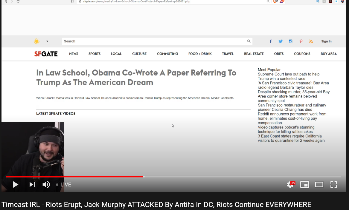Open the Twitter bird browser extension

(336, 1)
